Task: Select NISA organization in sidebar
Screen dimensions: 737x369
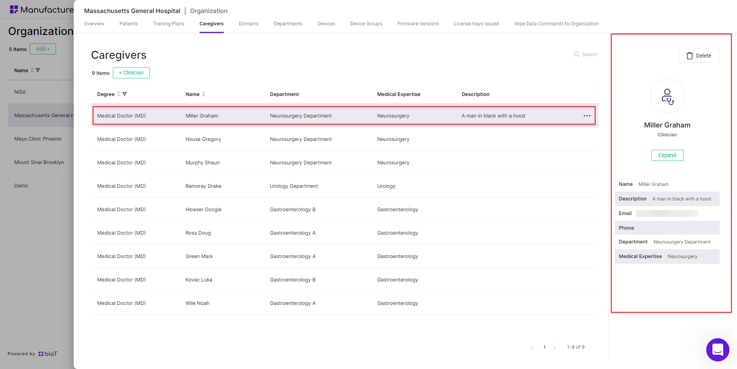Action: [41, 92]
